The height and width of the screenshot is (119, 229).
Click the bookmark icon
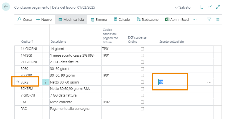click(202, 7)
